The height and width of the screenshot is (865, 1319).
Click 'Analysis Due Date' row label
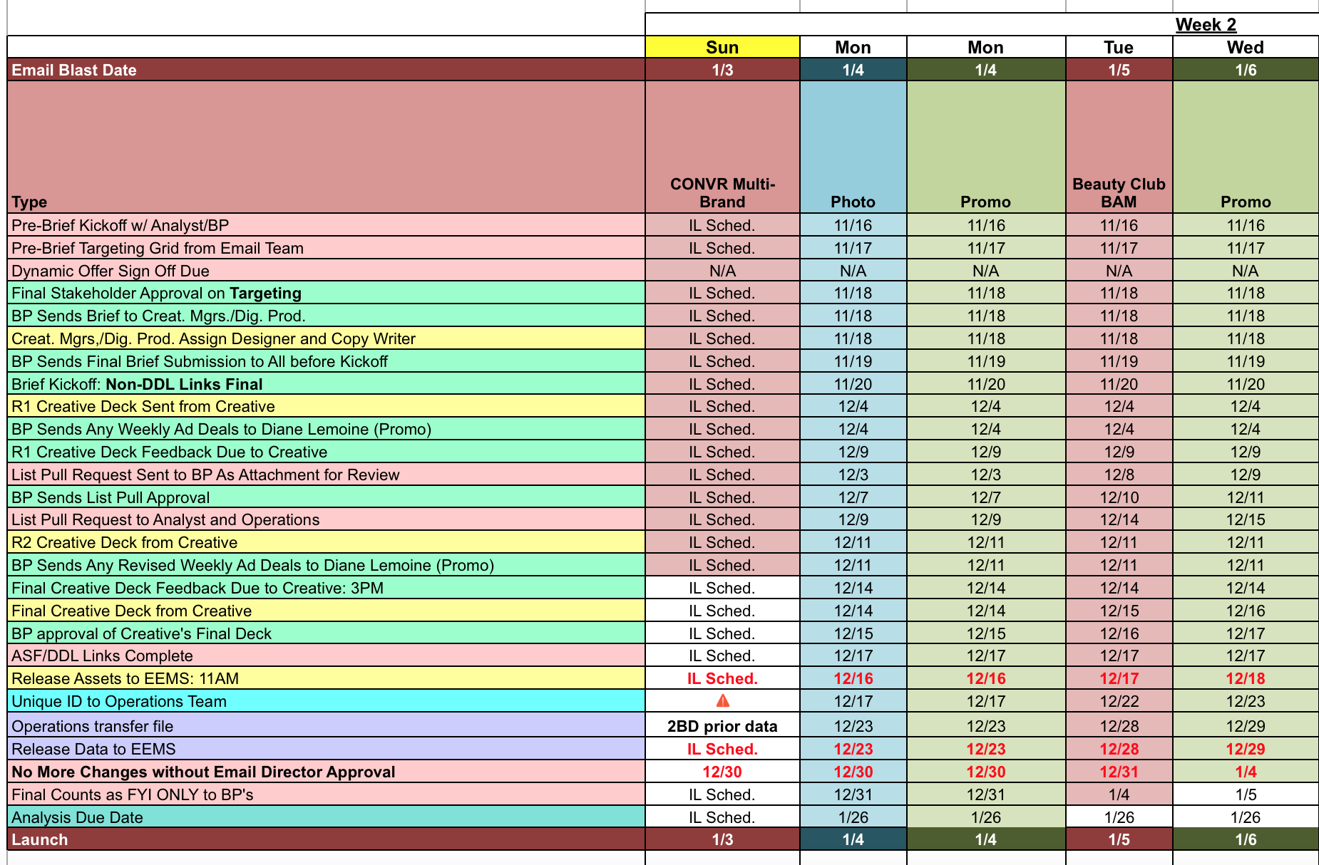326,817
